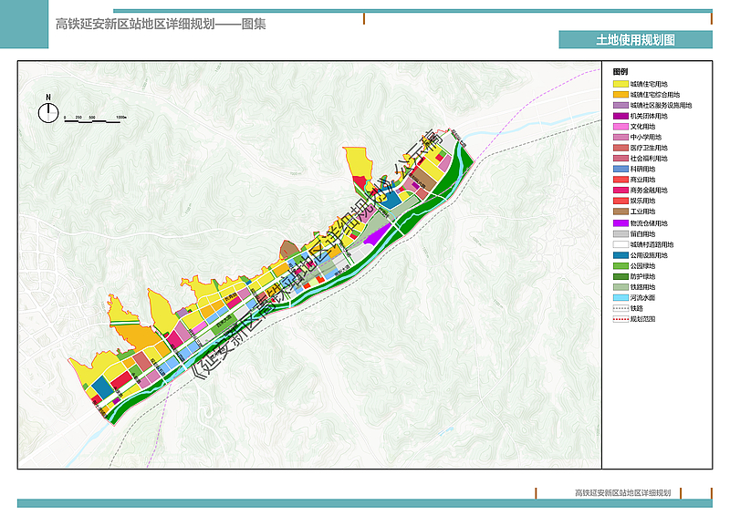Pick the brown 工业用地 legend swatch

coord(620,212)
